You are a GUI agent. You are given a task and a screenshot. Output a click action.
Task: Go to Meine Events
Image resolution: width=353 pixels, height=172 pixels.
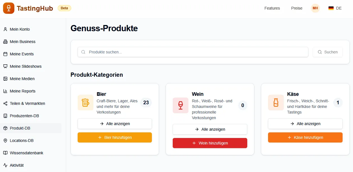coord(22,54)
